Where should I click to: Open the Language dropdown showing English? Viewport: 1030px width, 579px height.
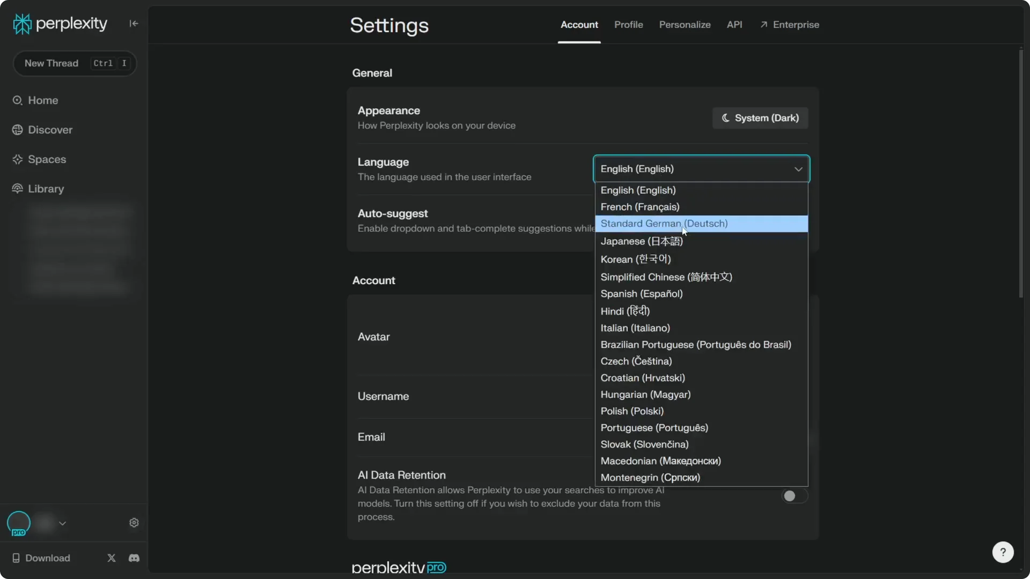click(701, 169)
